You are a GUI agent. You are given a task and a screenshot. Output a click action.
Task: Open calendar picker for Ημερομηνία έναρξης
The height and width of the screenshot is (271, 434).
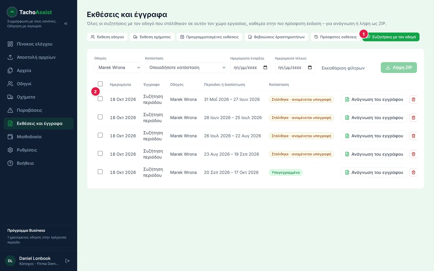(265, 67)
